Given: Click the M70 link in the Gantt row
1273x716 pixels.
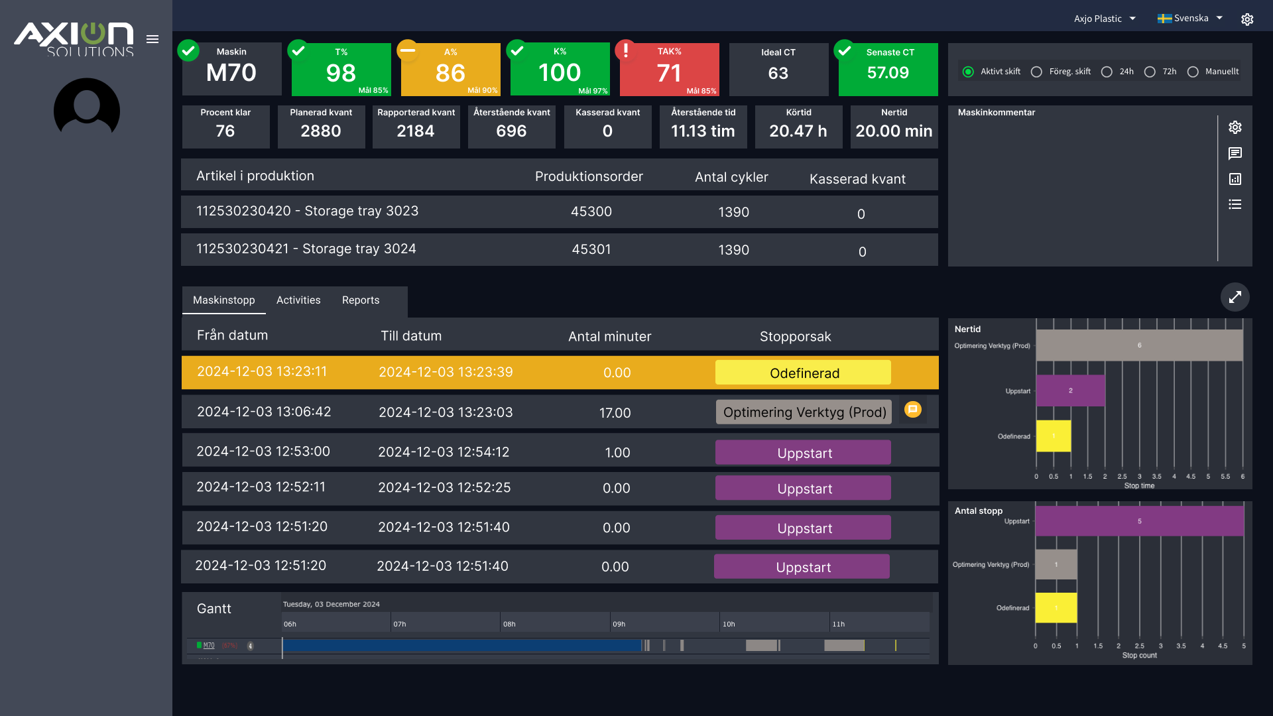Looking at the screenshot, I should pyautogui.click(x=209, y=645).
